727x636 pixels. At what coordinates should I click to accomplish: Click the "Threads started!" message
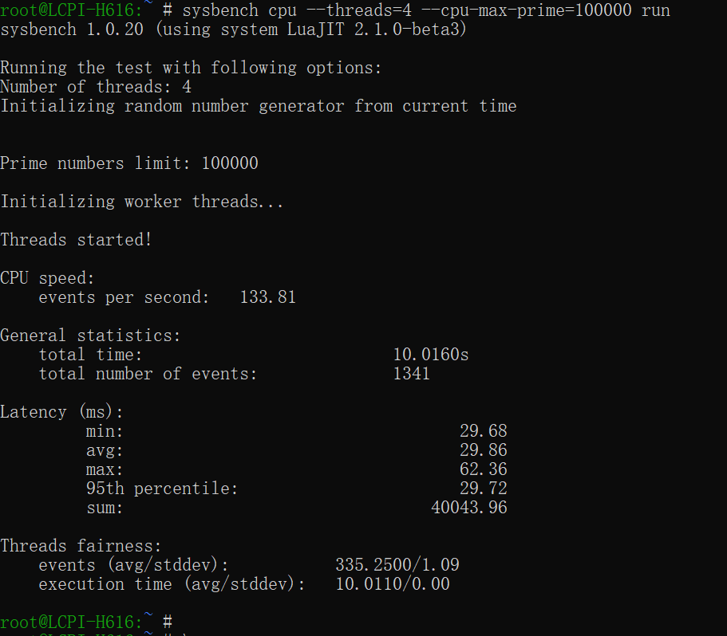tap(76, 240)
